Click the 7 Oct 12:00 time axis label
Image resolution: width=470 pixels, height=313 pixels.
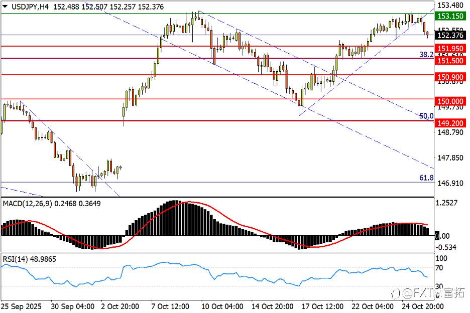(x=170, y=306)
